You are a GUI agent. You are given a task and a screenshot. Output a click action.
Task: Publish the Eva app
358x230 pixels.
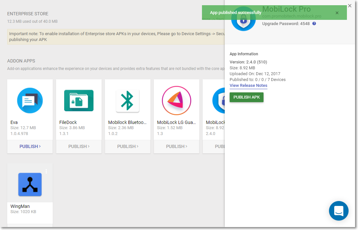pos(30,146)
